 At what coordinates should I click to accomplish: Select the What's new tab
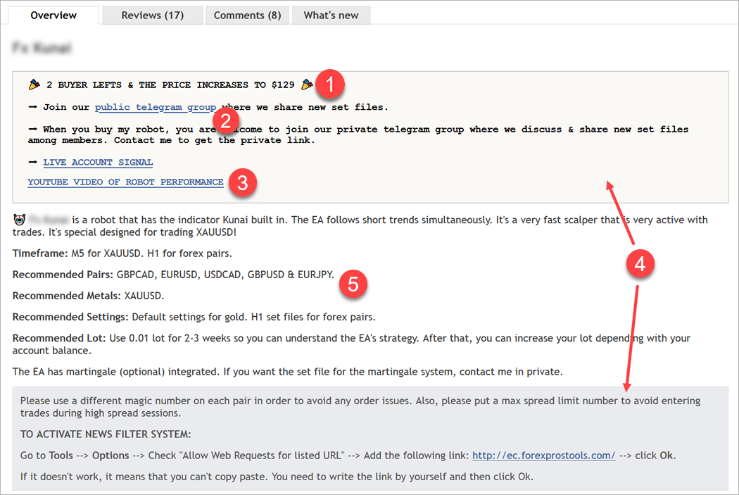[x=331, y=15]
